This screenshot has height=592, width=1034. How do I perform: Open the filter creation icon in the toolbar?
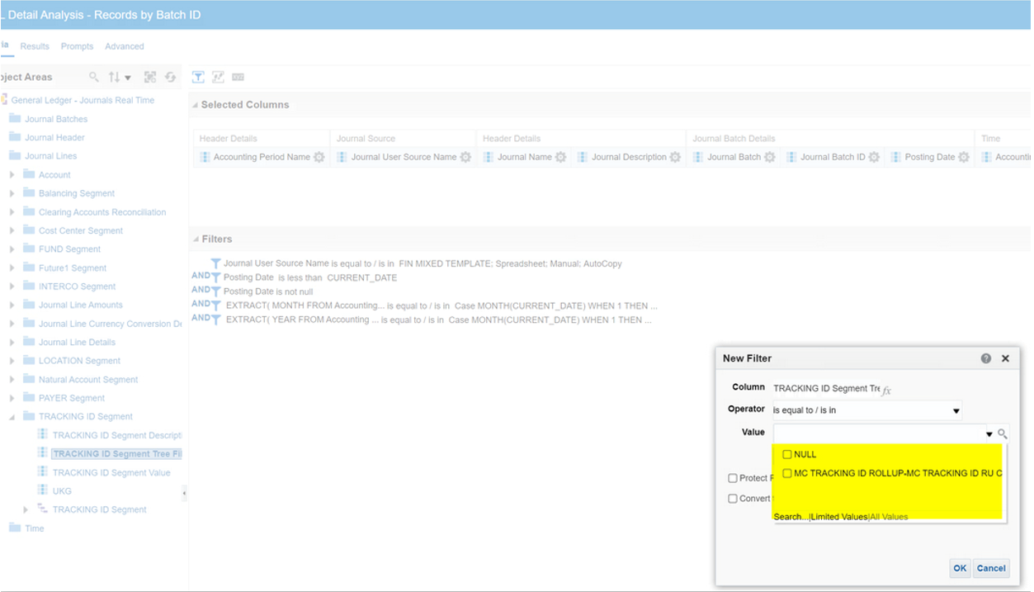pyautogui.click(x=198, y=76)
